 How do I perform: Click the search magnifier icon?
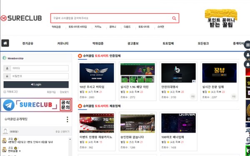(x=174, y=18)
